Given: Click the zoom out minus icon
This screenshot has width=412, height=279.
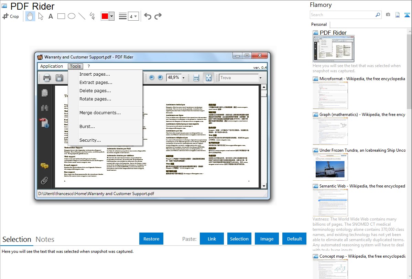Looking at the screenshot, I should pos(152,77).
